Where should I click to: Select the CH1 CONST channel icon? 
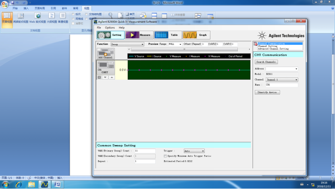[106, 67]
